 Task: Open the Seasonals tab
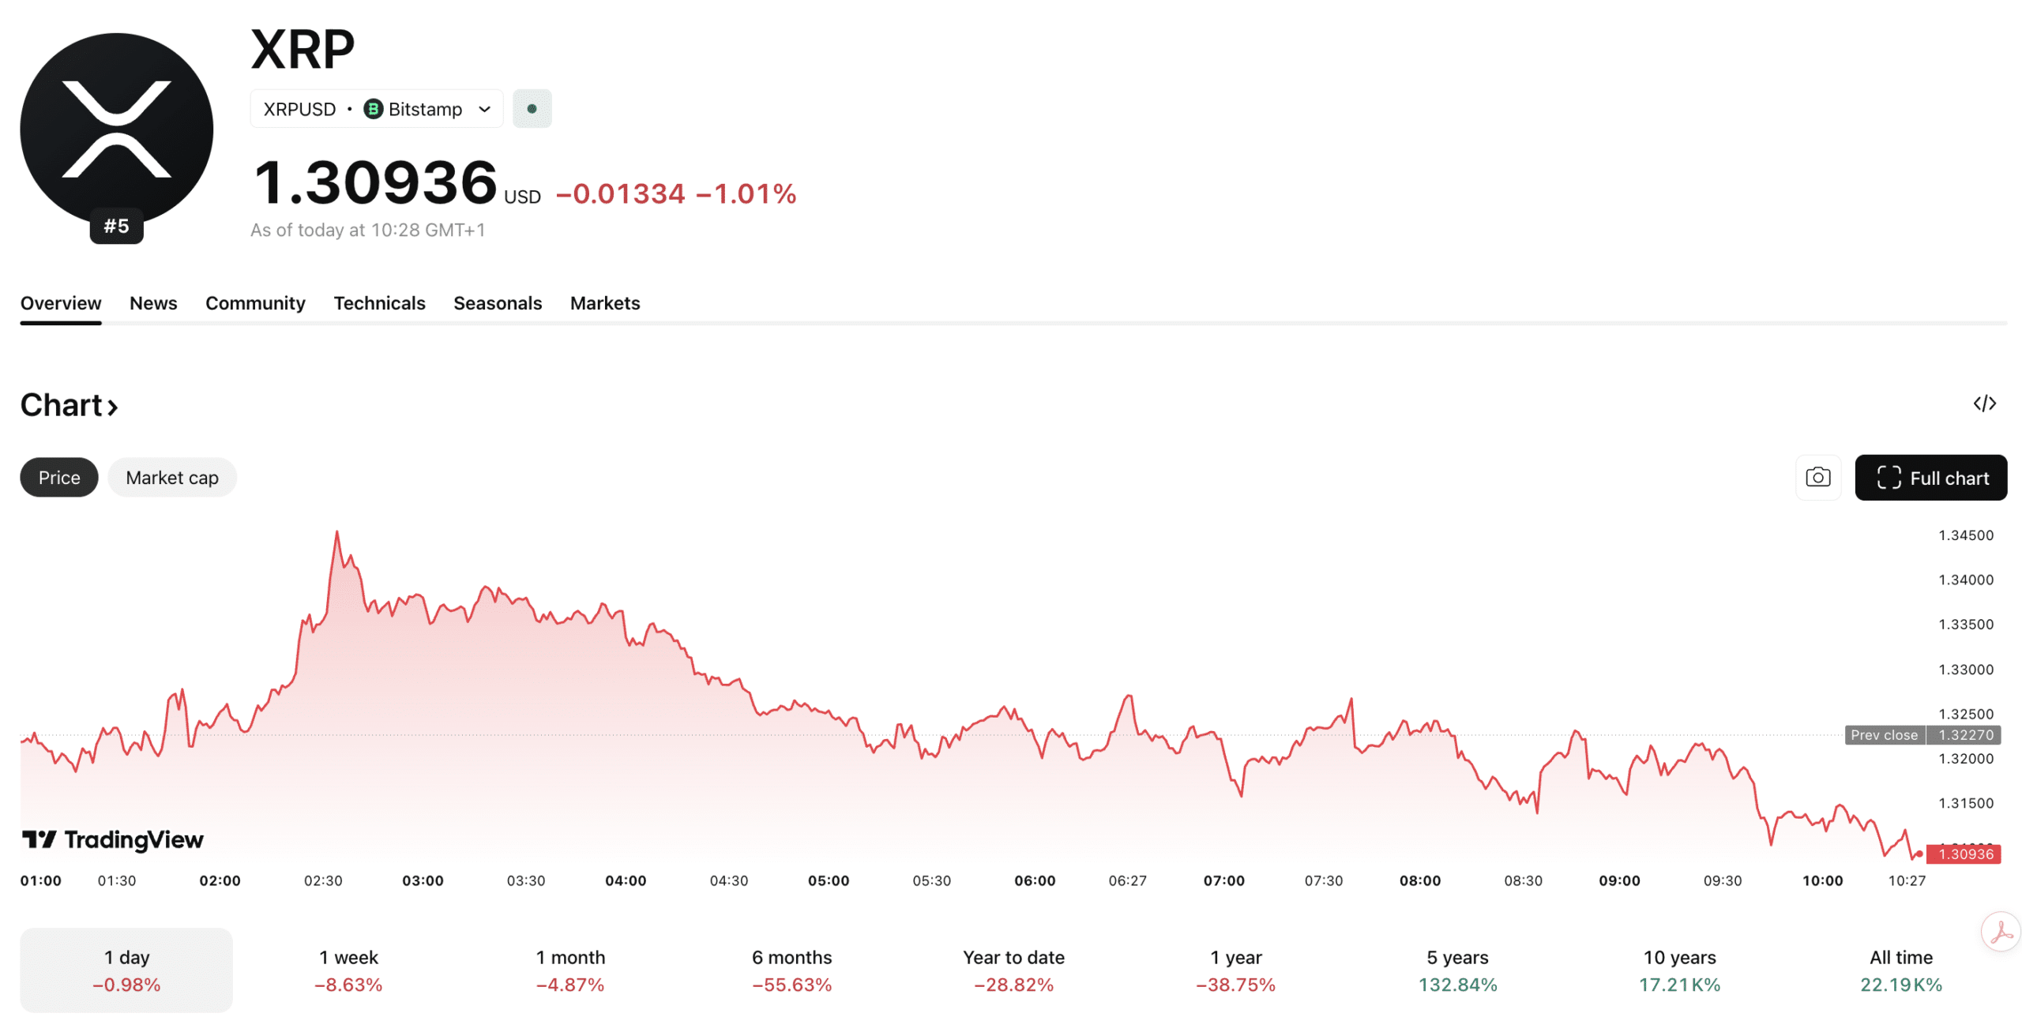(498, 303)
